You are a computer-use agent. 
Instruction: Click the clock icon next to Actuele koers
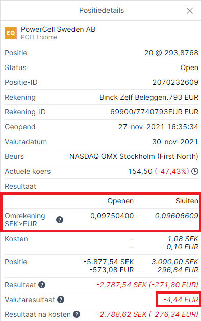[195, 171]
